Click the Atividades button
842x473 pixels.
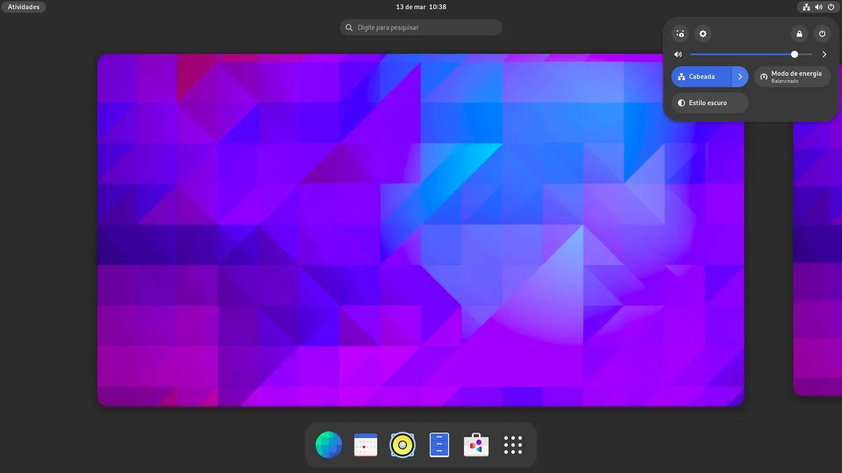24,7
